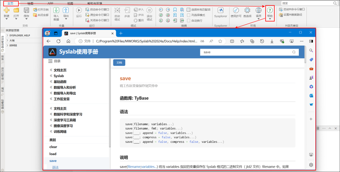Click the browser home icon

pyautogui.click(x=68, y=41)
